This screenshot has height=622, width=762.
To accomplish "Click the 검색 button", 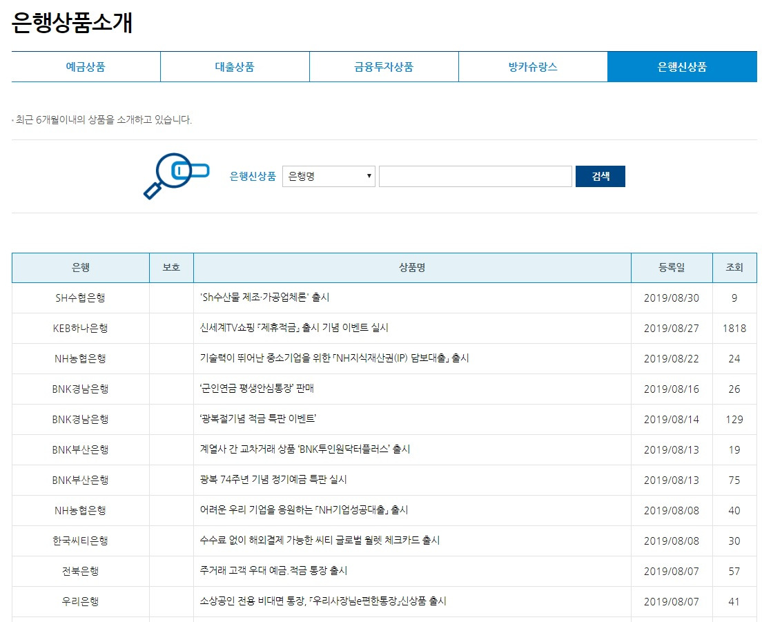I will coord(600,177).
